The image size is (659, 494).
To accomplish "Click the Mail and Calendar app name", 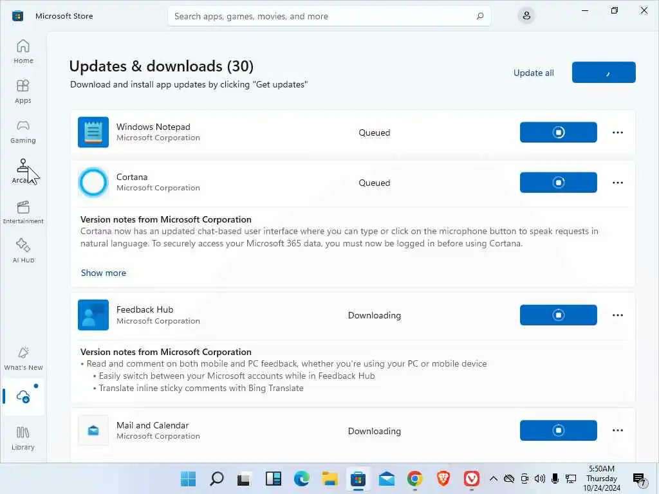I will (x=153, y=425).
